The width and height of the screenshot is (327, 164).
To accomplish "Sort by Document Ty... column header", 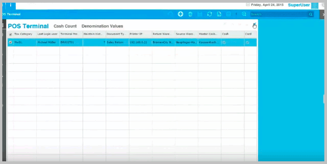I will (118, 34).
